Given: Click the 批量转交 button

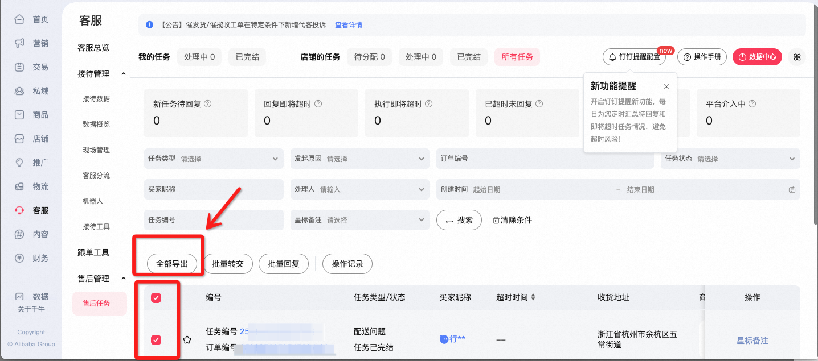Looking at the screenshot, I should coord(228,264).
